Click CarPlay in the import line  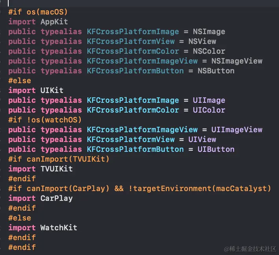(56, 199)
